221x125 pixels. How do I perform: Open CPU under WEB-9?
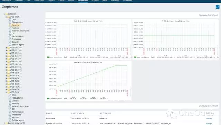pos(13,95)
